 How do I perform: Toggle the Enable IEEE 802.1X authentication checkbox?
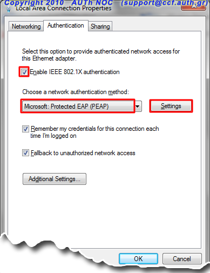pyautogui.click(x=24, y=72)
